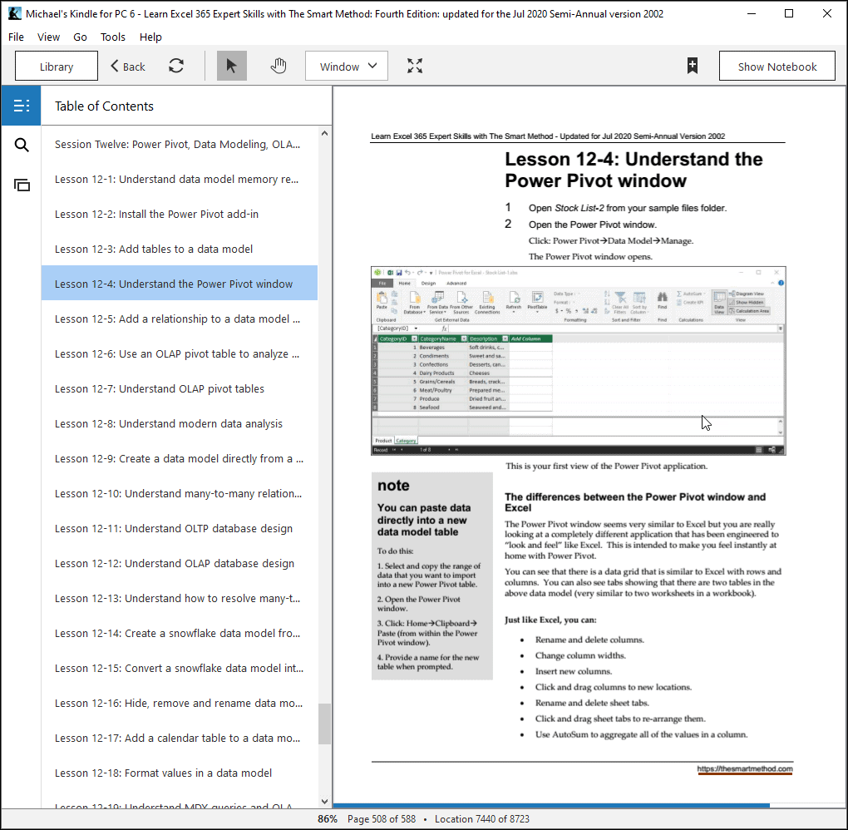Image resolution: width=848 pixels, height=830 pixels.
Task: Open the Tools menu
Action: point(113,37)
